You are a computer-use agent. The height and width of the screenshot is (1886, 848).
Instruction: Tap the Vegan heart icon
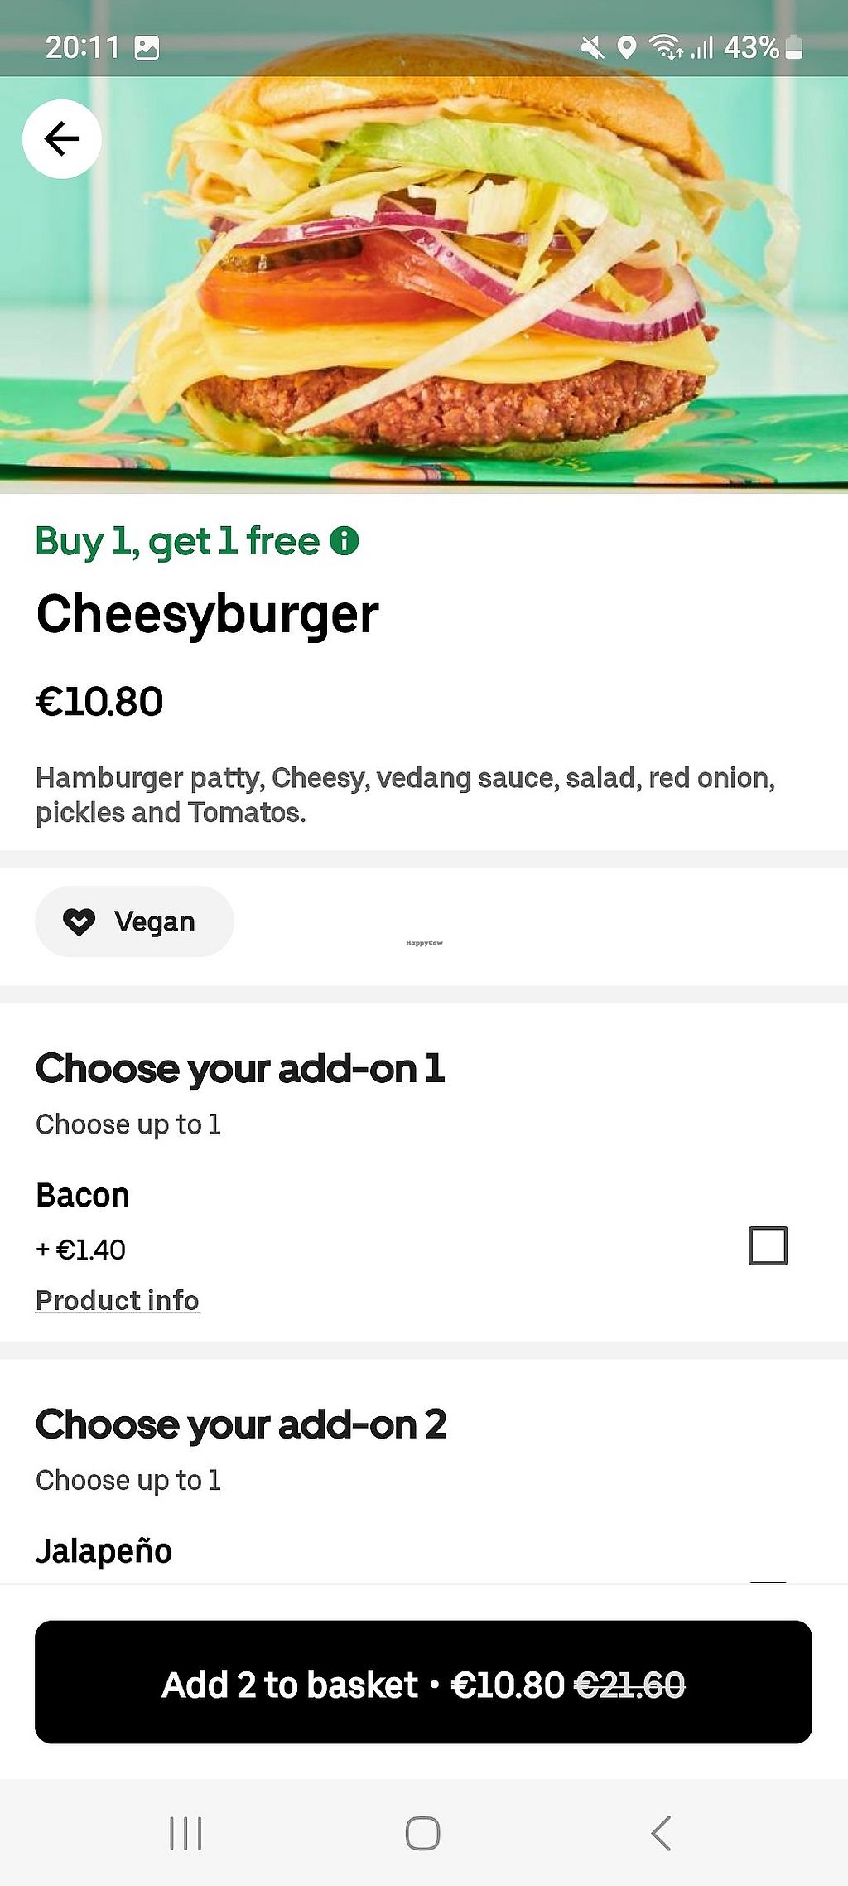point(79,921)
